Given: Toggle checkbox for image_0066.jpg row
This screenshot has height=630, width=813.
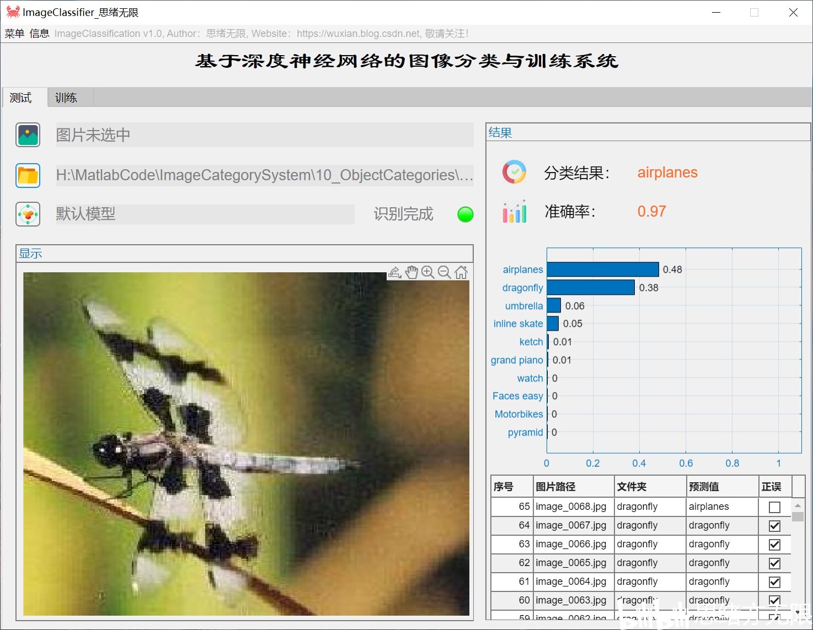Looking at the screenshot, I should click(x=774, y=545).
